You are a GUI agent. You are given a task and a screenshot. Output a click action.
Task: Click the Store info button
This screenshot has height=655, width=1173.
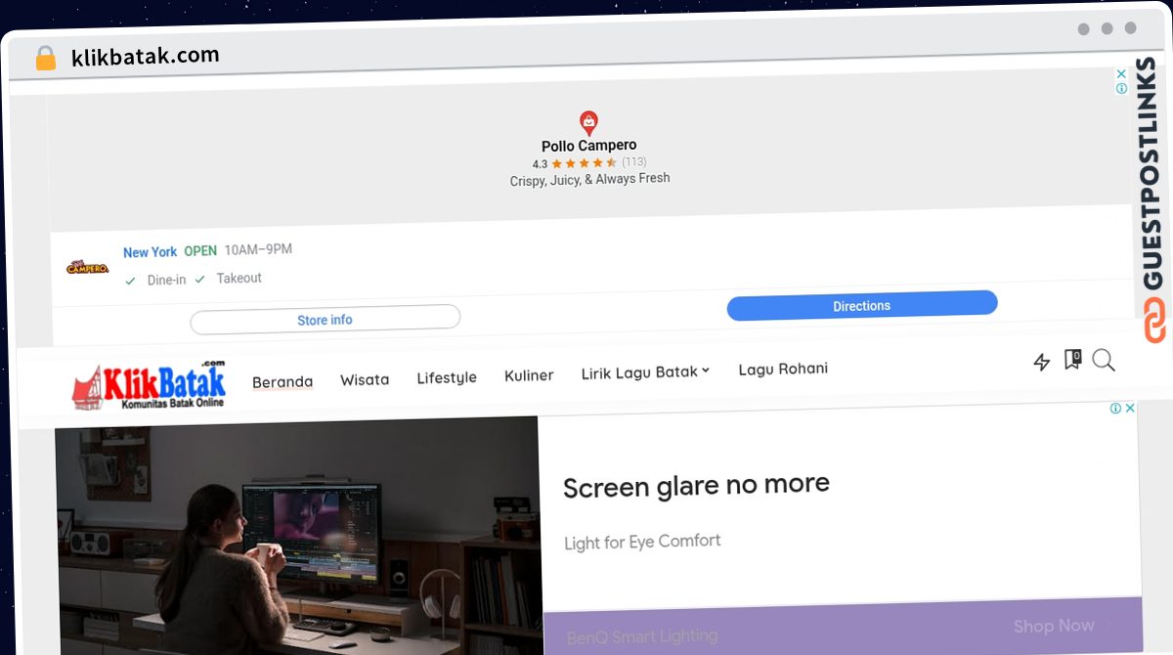click(325, 320)
